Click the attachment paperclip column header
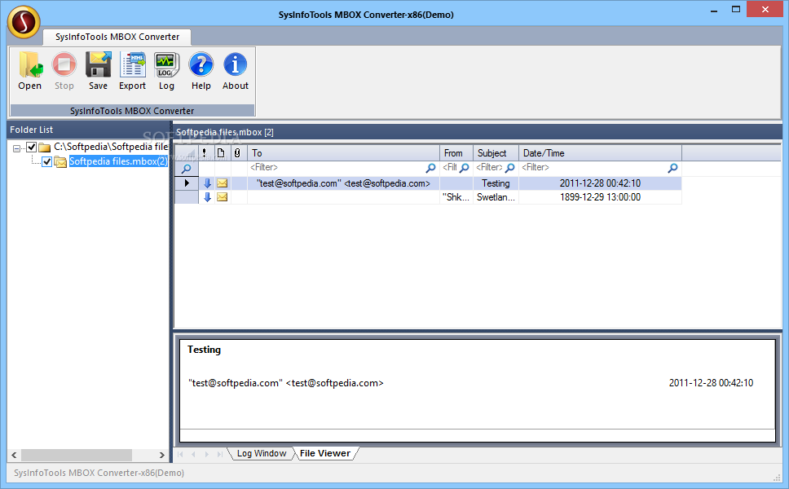This screenshot has height=489, width=789. (237, 153)
